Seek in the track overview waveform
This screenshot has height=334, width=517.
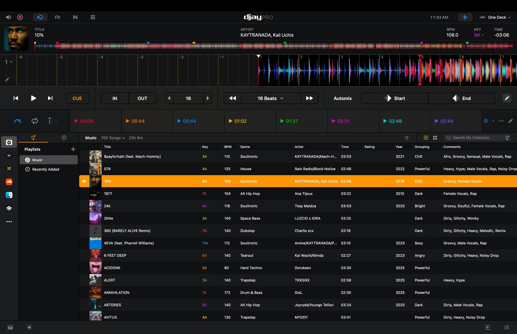[274, 46]
